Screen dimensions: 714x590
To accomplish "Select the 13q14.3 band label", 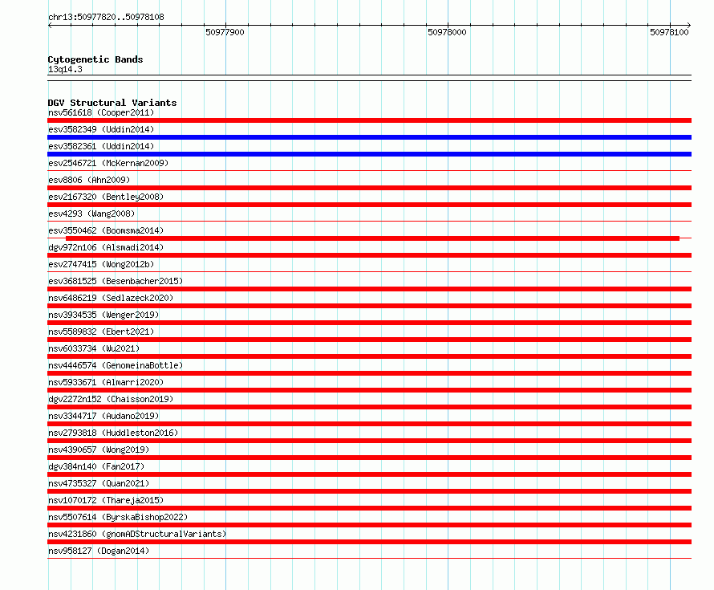I will coord(65,69).
